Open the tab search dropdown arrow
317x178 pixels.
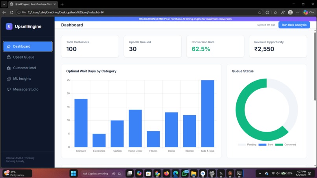pyautogui.click(x=4, y=4)
